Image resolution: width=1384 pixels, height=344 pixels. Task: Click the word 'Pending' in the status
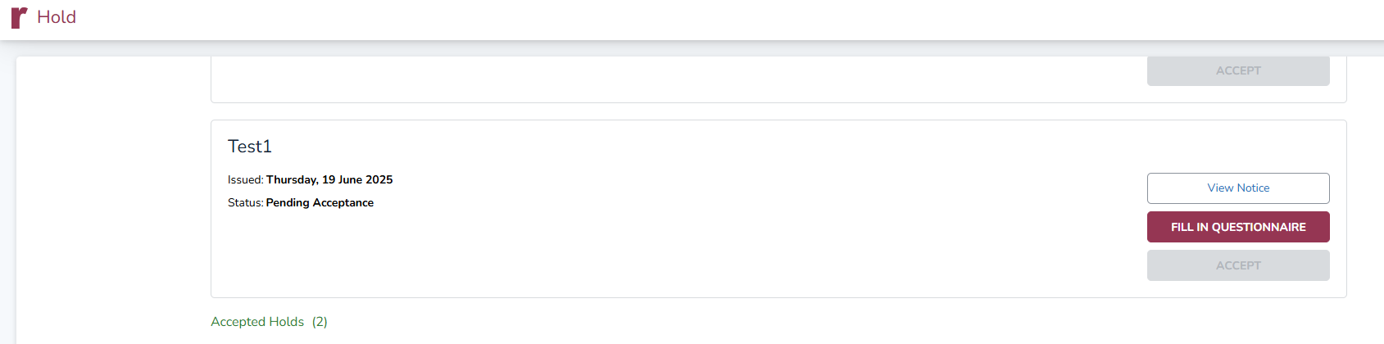tap(288, 202)
